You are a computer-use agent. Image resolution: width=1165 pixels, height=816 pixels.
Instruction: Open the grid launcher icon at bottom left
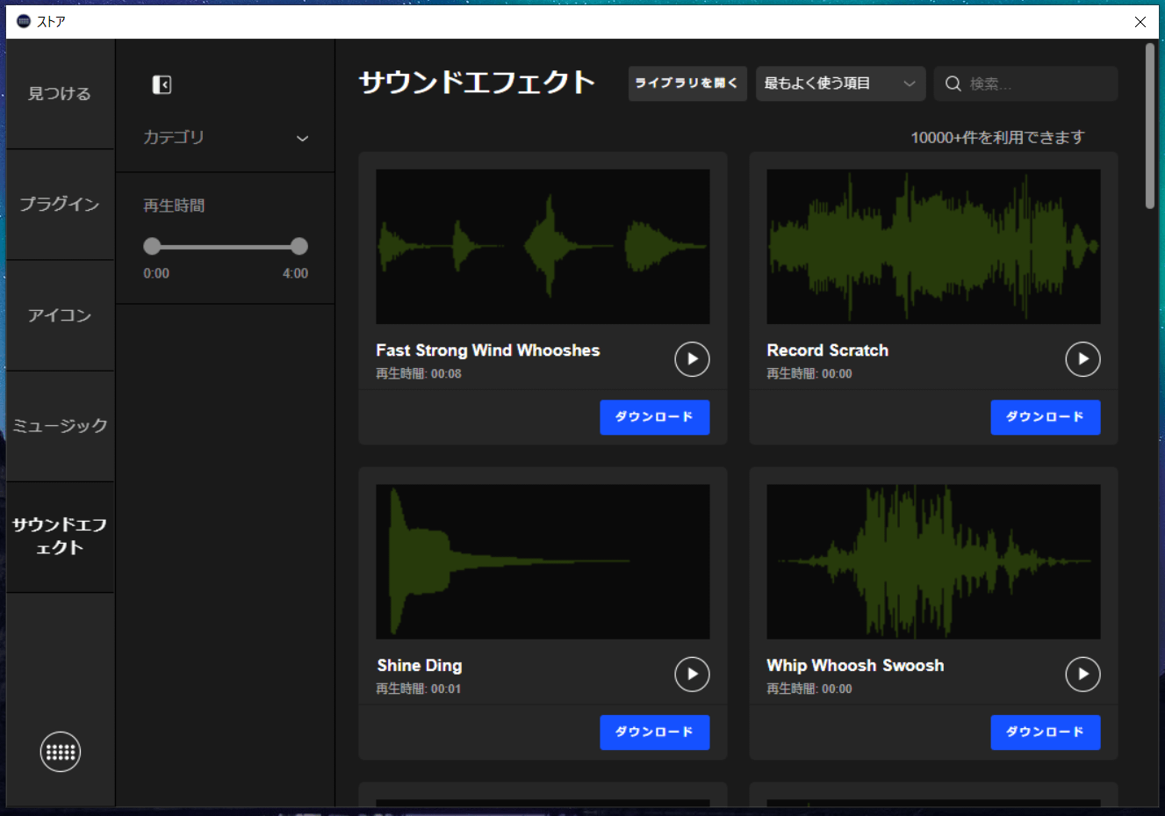[61, 752]
